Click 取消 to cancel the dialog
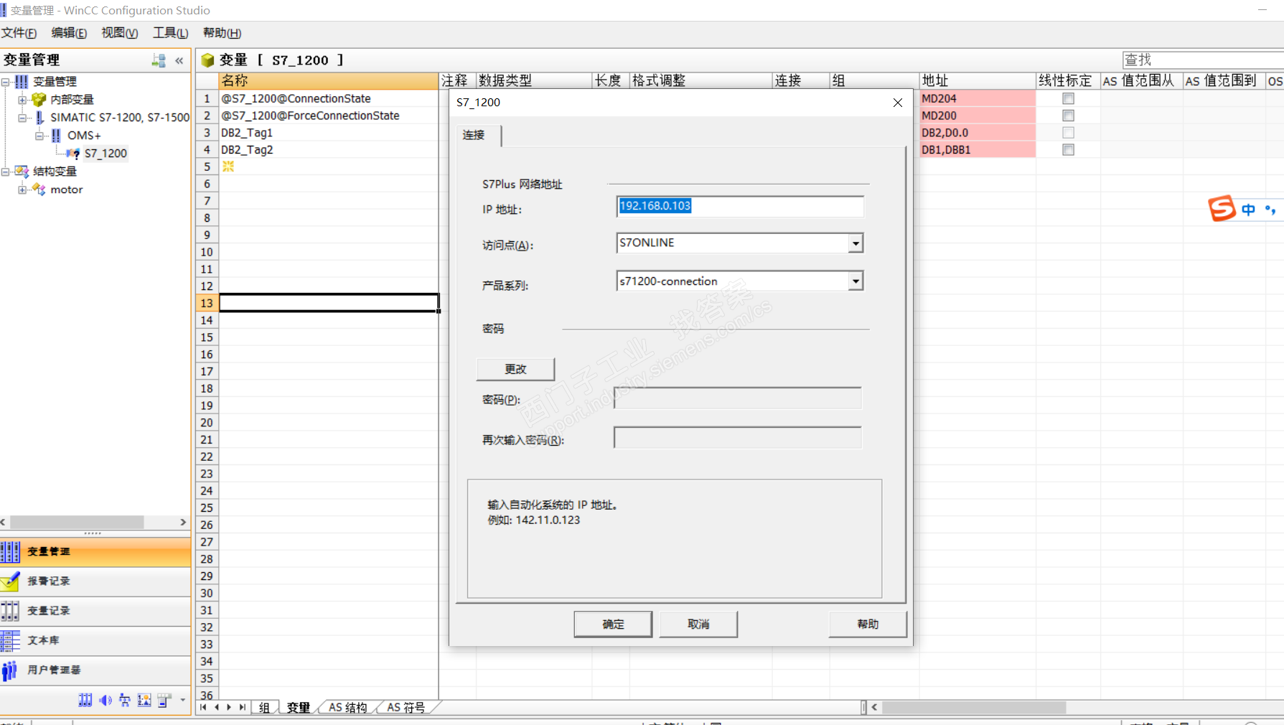Image resolution: width=1284 pixels, height=725 pixels. click(698, 625)
